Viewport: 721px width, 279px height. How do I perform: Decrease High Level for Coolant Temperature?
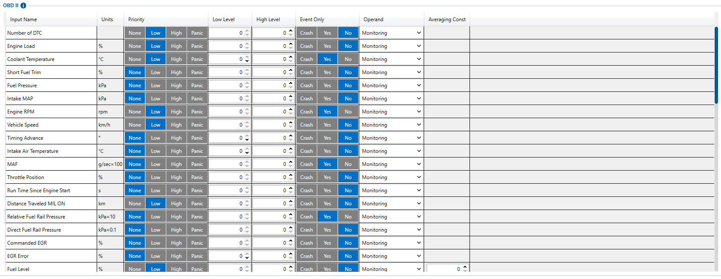point(291,61)
